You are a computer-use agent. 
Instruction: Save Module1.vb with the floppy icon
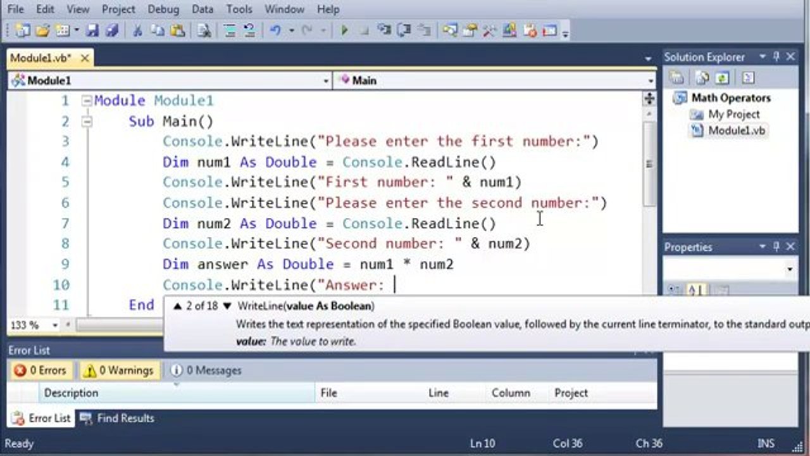point(92,30)
